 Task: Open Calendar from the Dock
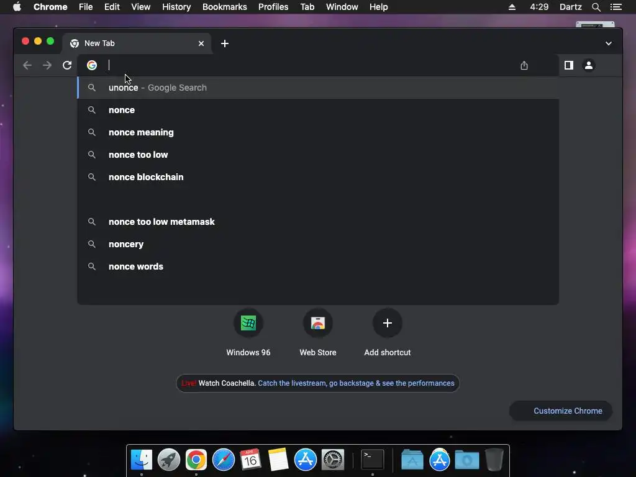pyautogui.click(x=250, y=460)
